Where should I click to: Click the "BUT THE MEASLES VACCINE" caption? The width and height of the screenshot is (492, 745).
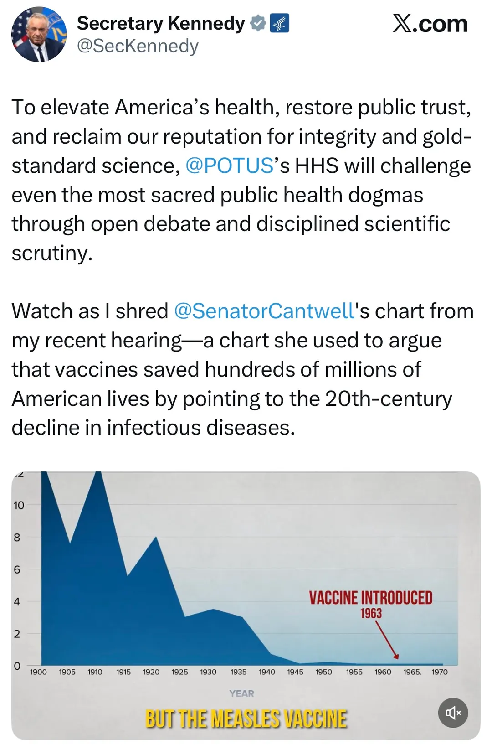pos(246,719)
